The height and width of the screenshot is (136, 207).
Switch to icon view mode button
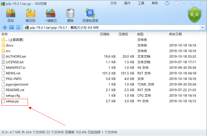11,27
